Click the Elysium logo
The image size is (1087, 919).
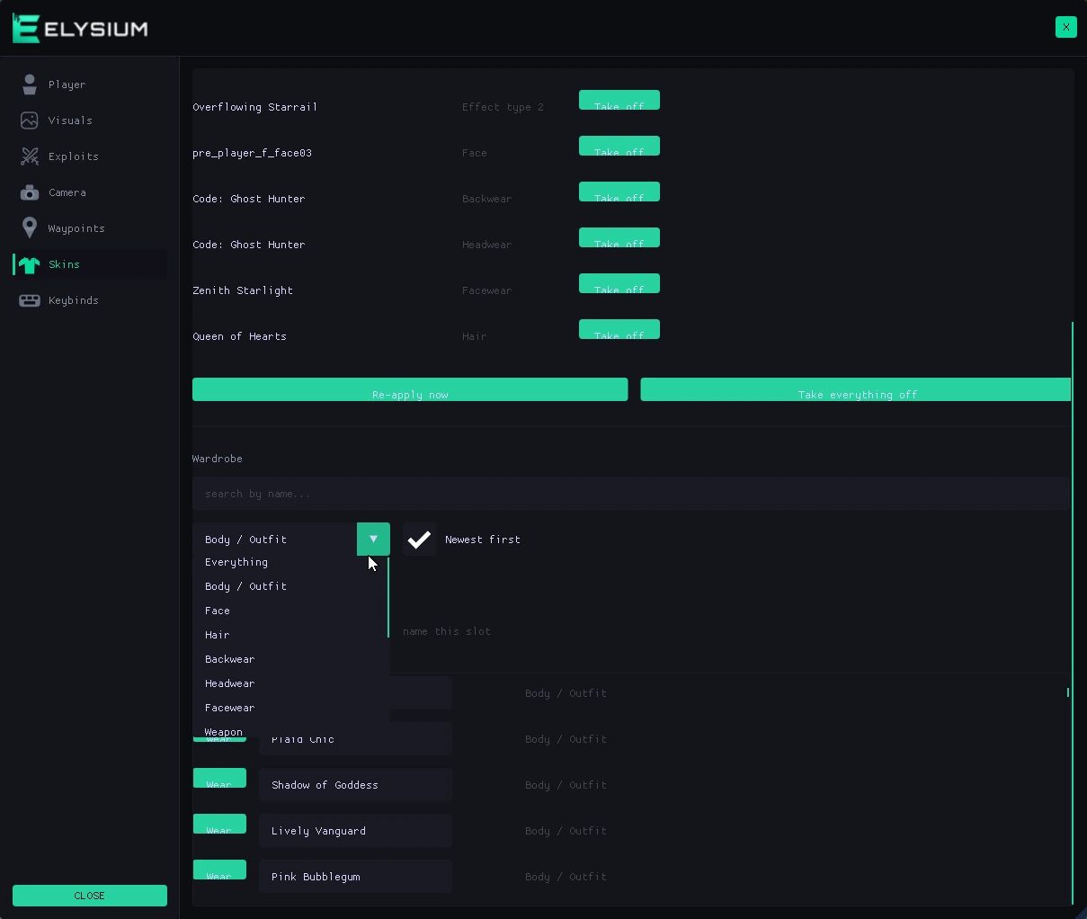80,28
